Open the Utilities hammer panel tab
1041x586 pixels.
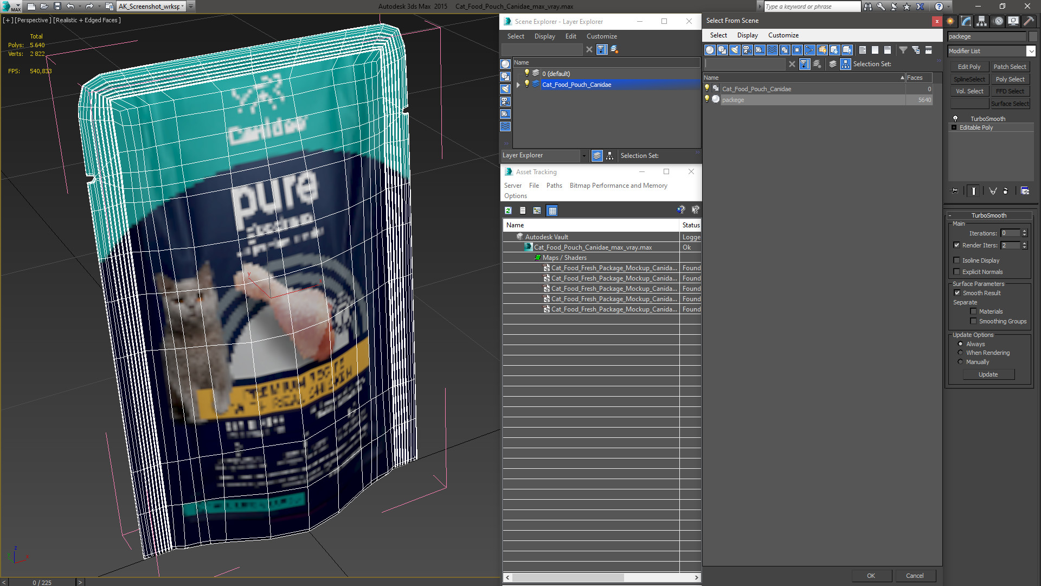[1029, 21]
